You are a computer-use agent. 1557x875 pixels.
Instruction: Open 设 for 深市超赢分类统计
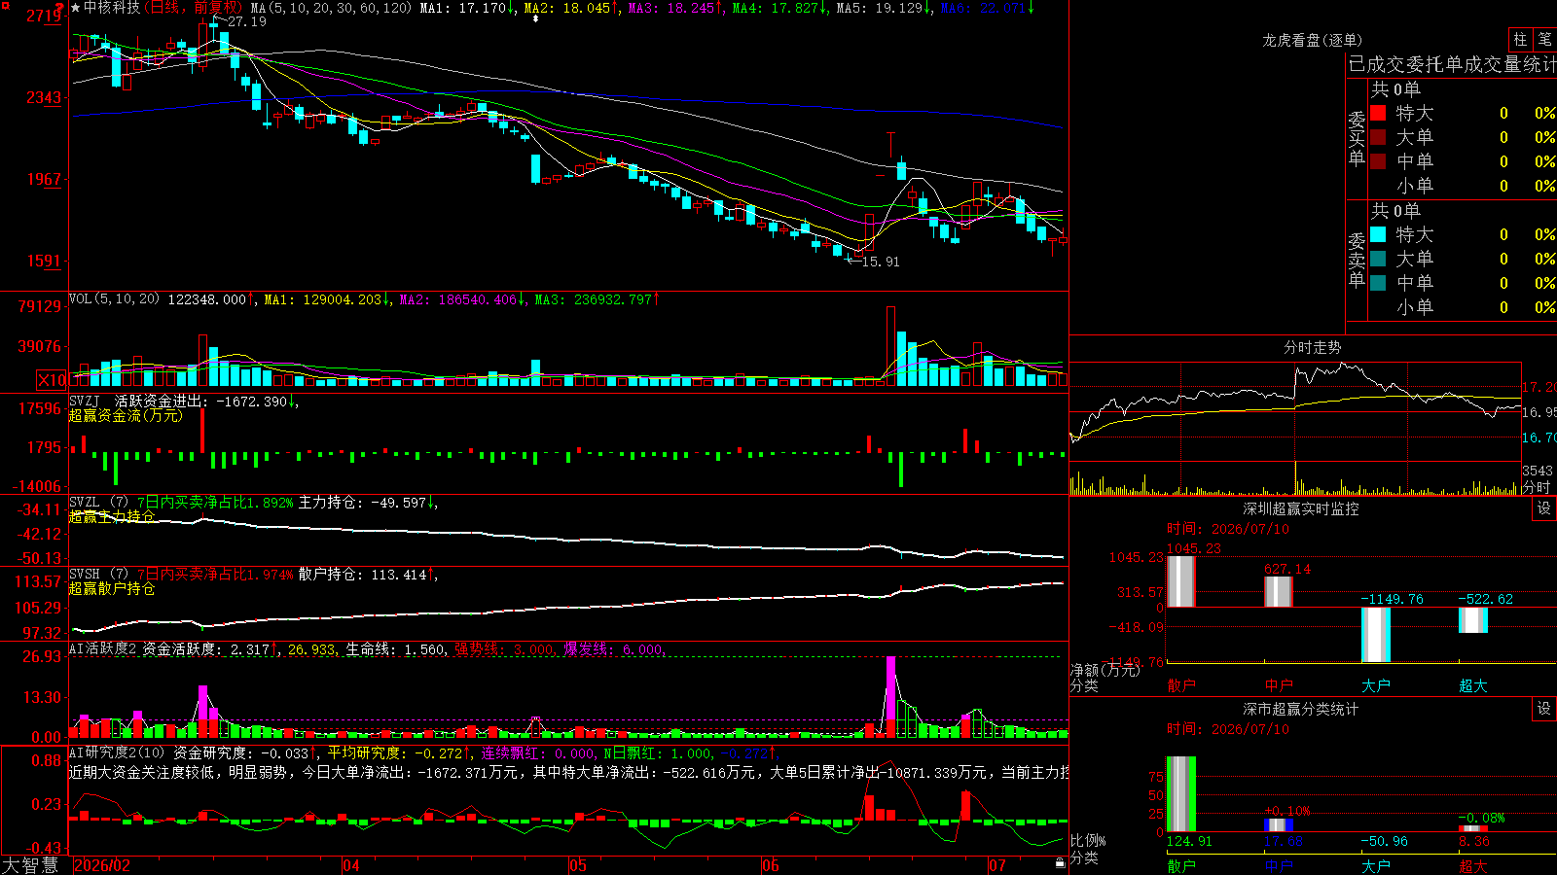[1543, 709]
